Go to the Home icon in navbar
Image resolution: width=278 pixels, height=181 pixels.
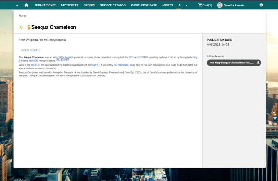coord(26,5)
